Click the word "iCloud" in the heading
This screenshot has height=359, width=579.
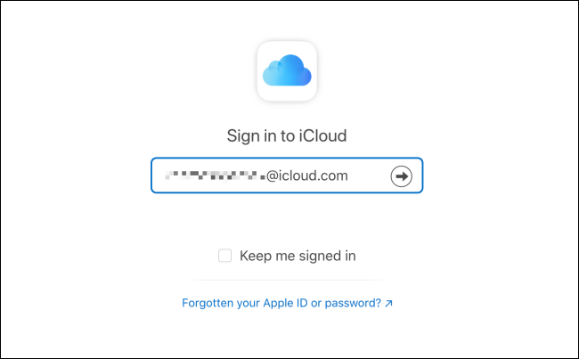(323, 136)
